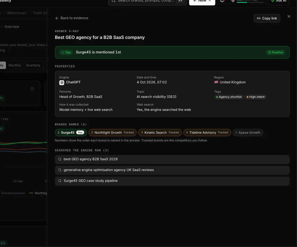Expand the Overview breadcrumb
297x247 pixels.
coord(12,27)
